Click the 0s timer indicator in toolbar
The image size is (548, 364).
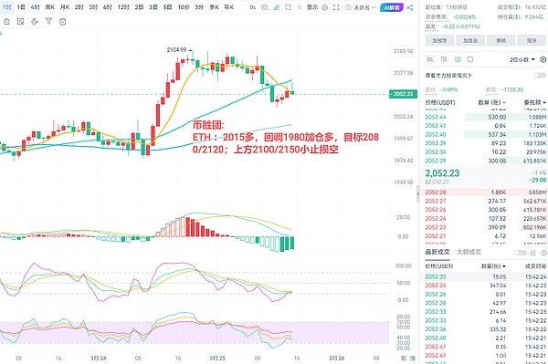click(253, 7)
